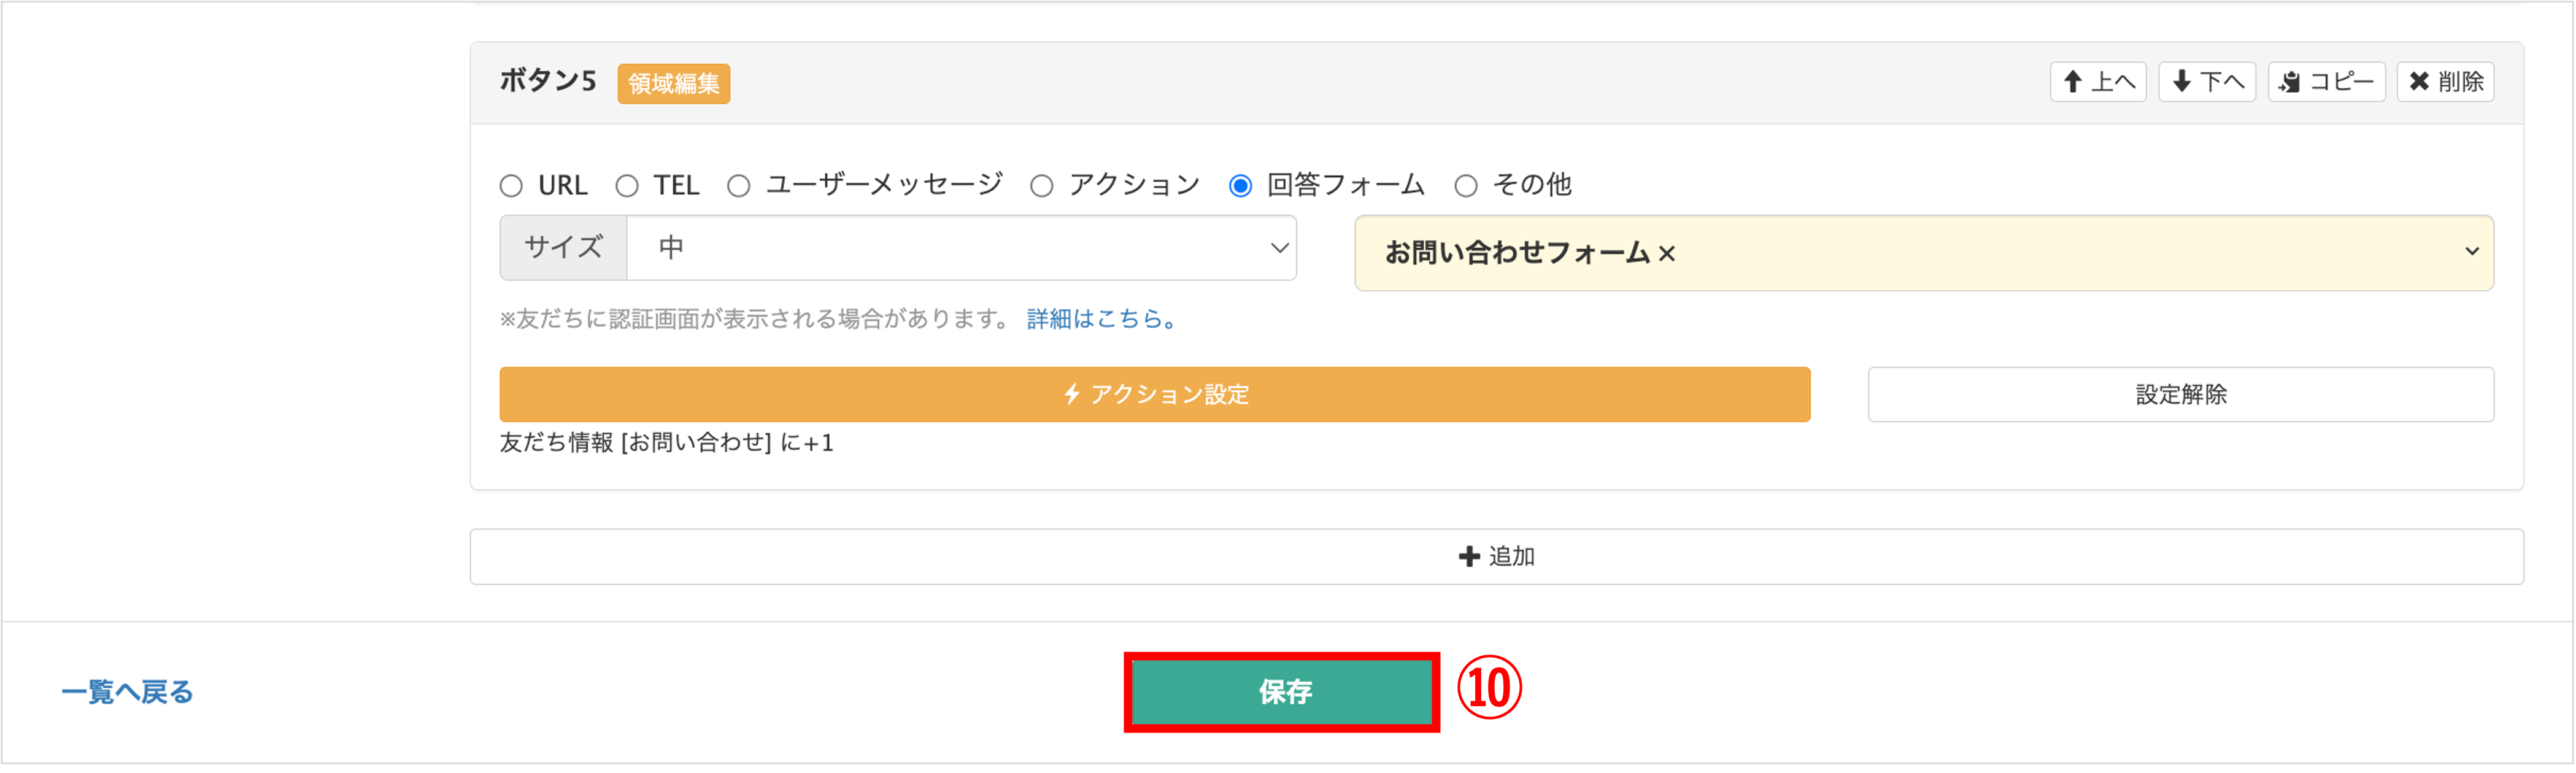Expand the お問い合わせフォーム form selector chevron

coord(2471,252)
